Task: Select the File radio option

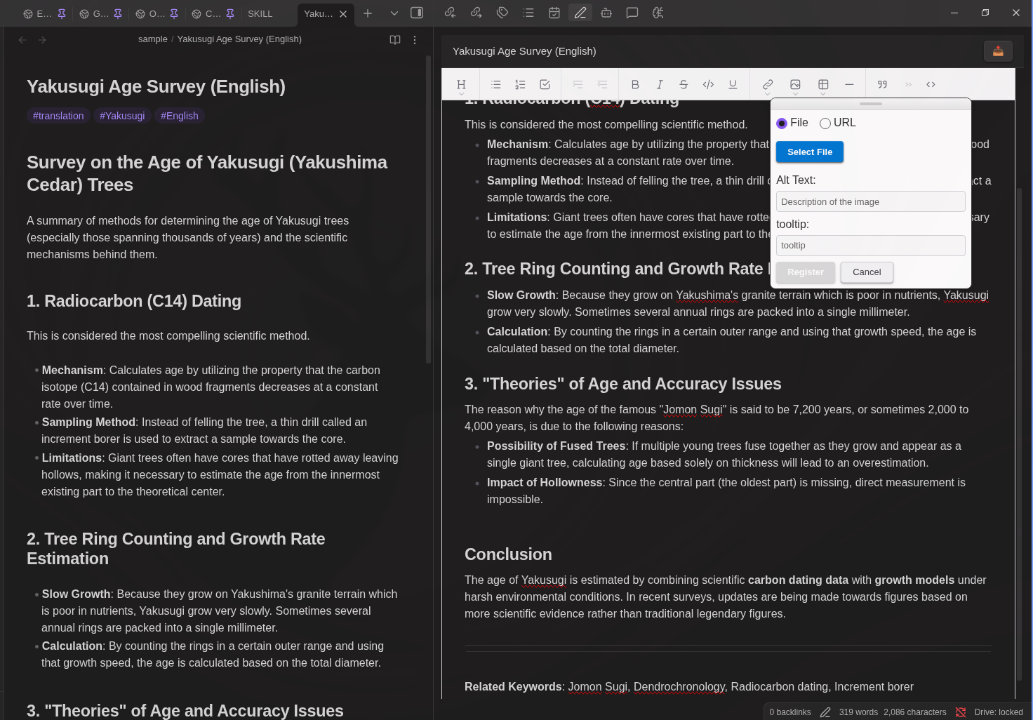Action: (x=782, y=124)
